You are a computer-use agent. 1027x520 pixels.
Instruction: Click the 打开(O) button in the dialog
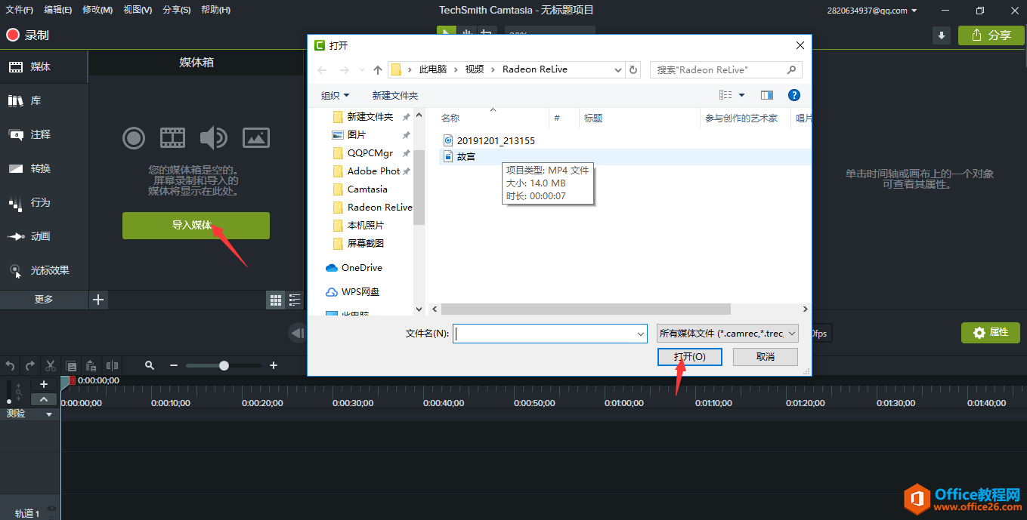coord(690,356)
